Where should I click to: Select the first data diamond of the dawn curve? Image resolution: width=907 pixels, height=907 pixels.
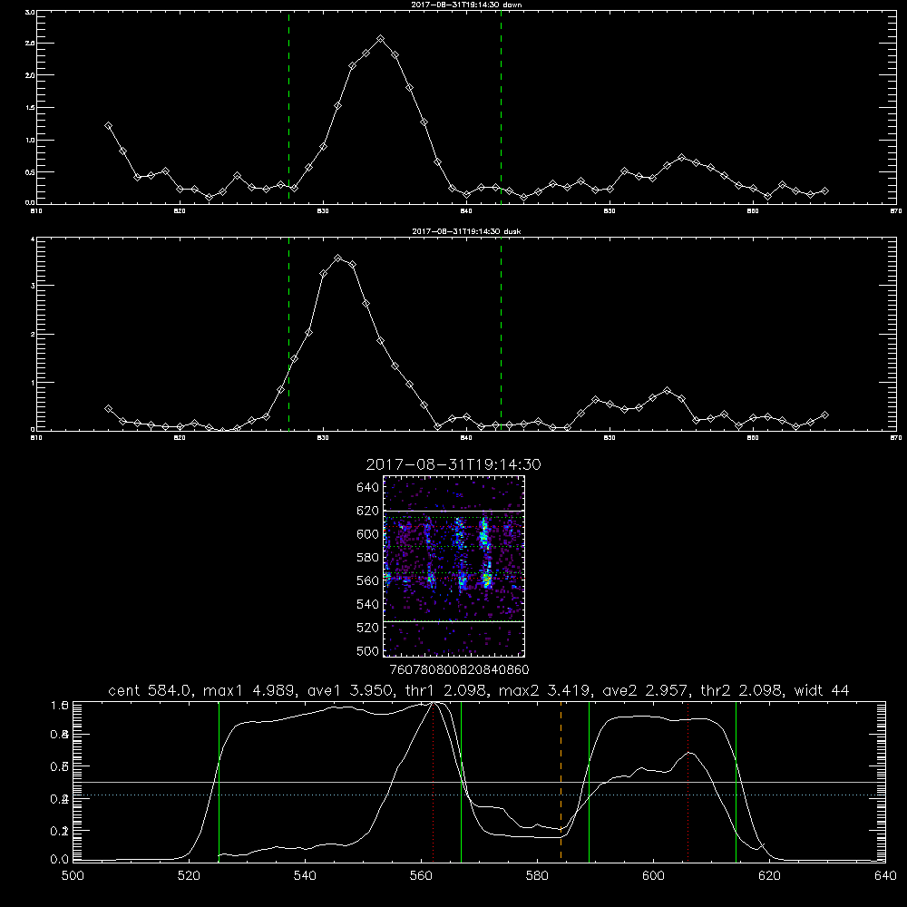tap(108, 125)
